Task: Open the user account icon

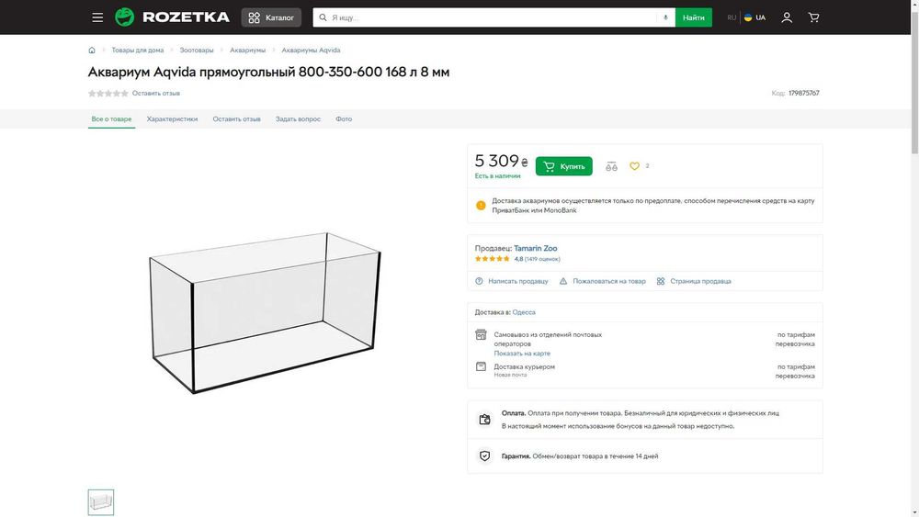Action: (x=787, y=17)
